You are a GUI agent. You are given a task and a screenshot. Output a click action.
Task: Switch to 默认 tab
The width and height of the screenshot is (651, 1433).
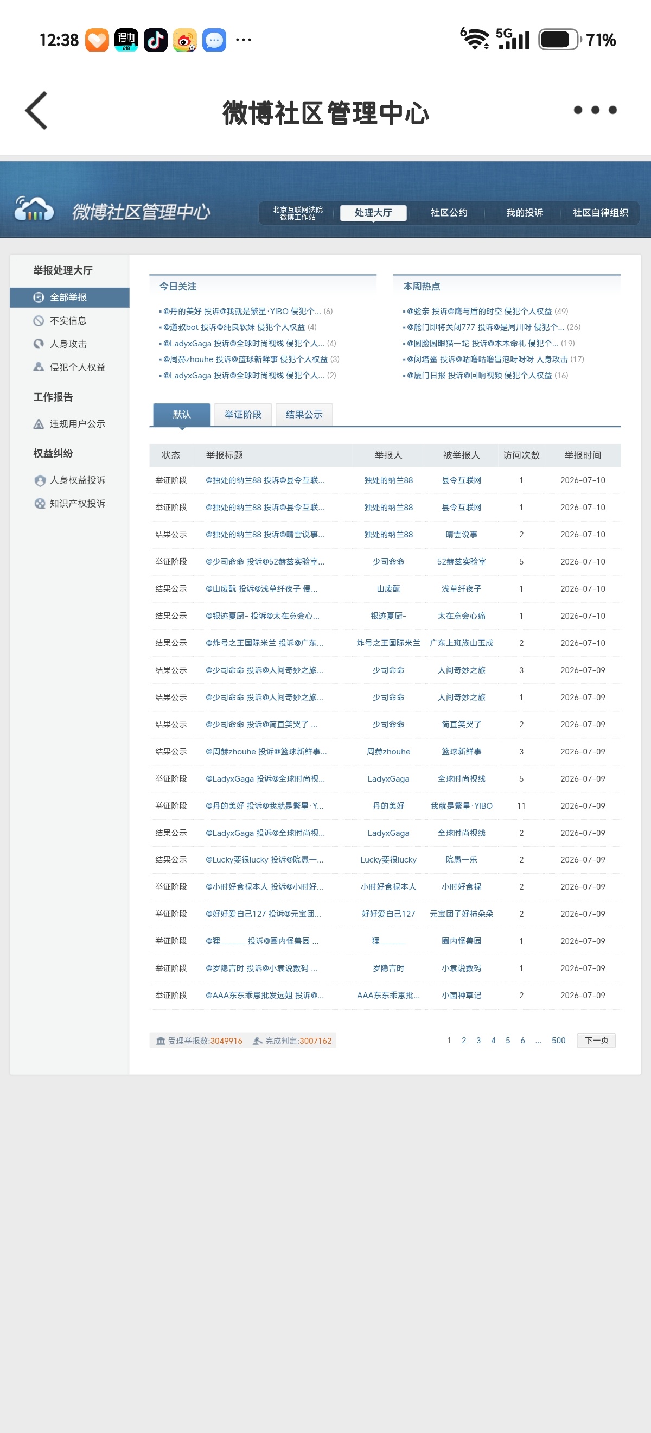click(182, 415)
